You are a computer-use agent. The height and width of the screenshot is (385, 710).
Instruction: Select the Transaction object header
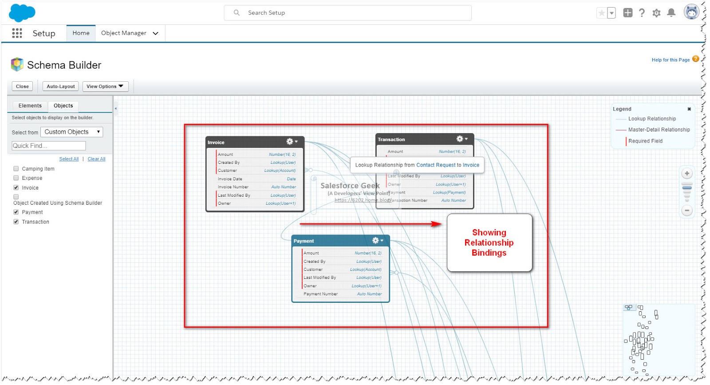(425, 139)
